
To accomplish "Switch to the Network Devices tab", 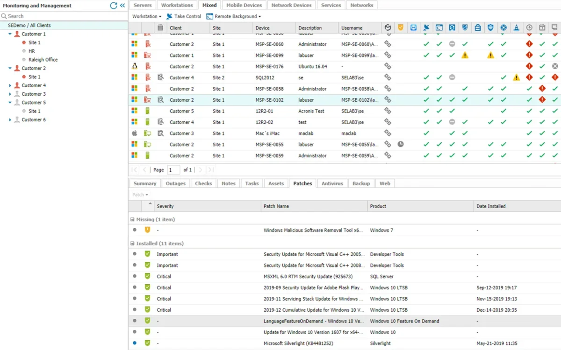I will click(x=291, y=5).
